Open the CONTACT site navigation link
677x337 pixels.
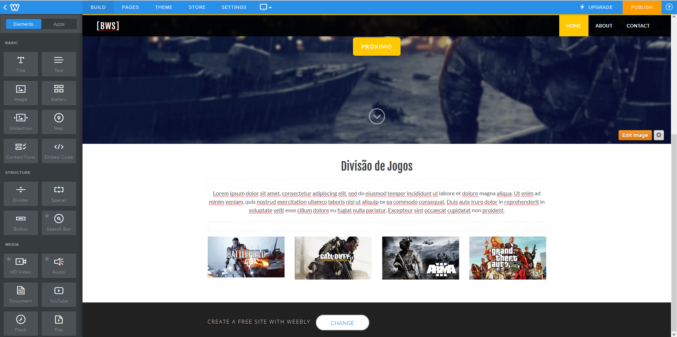(638, 26)
